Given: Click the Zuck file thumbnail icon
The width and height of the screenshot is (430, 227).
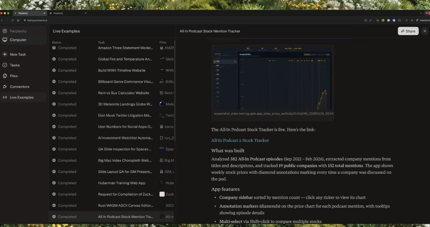Looking at the screenshot, I should (162, 194).
